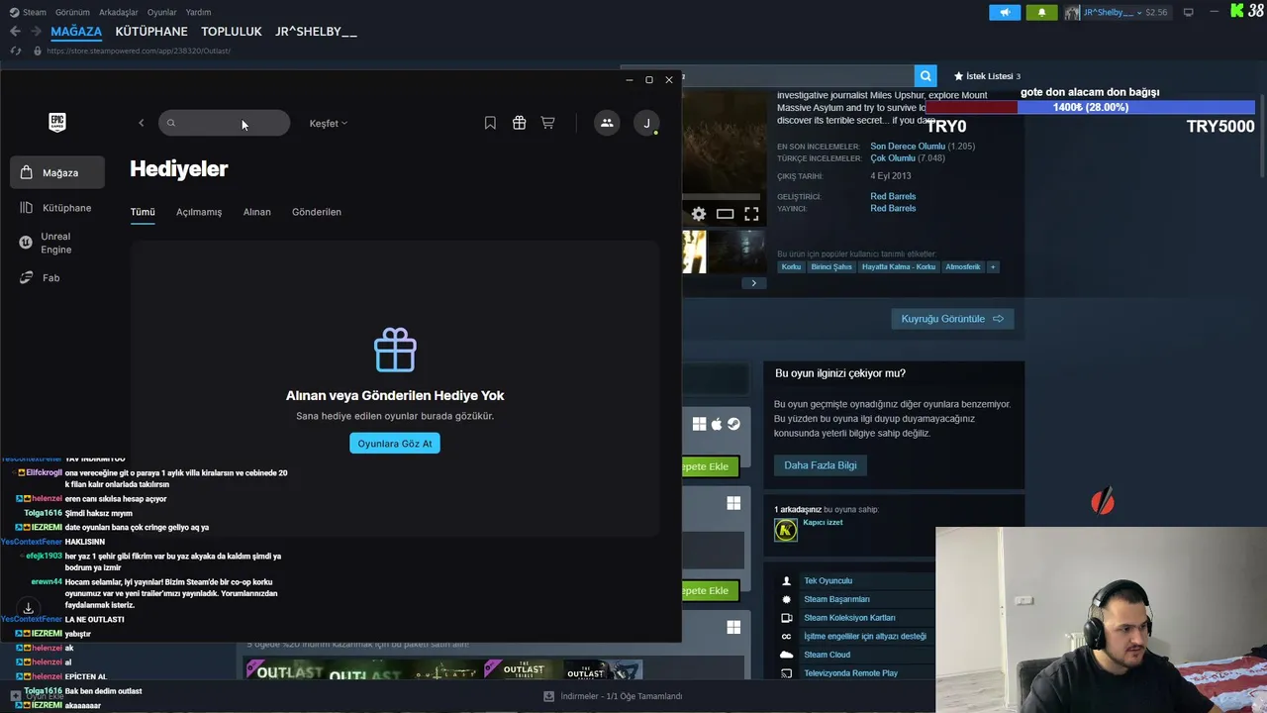The height and width of the screenshot is (713, 1267).
Task: Open Steam announcements megaphone button
Action: (1005, 12)
